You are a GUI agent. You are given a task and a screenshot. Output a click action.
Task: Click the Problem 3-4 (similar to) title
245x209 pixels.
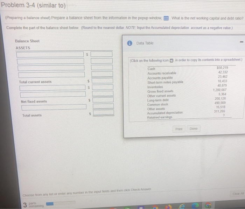(x=33, y=5)
